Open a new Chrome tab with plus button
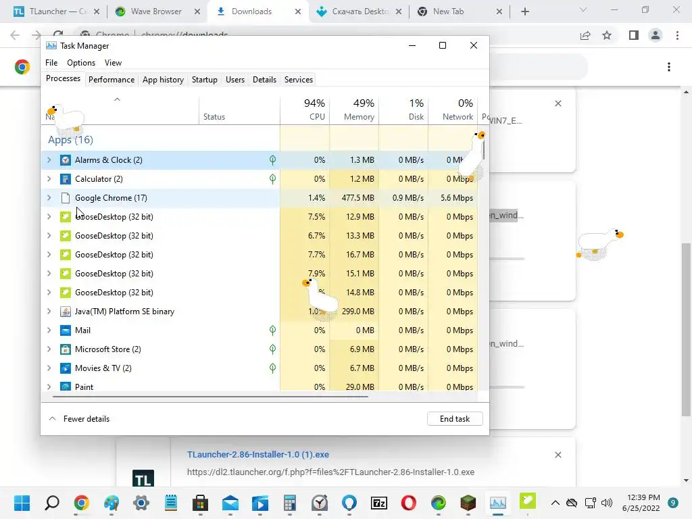The height and width of the screenshot is (519, 692). pos(524,11)
